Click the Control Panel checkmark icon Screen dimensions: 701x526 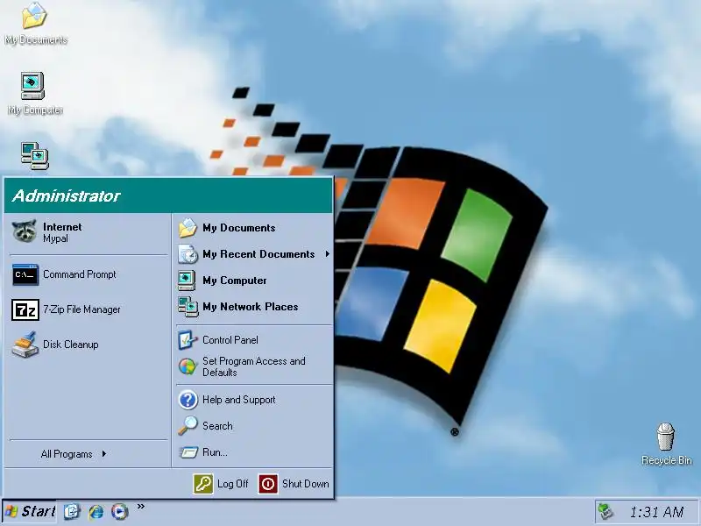tap(188, 340)
